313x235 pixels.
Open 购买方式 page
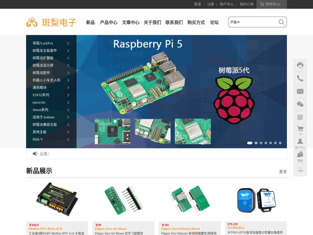[x=196, y=22]
